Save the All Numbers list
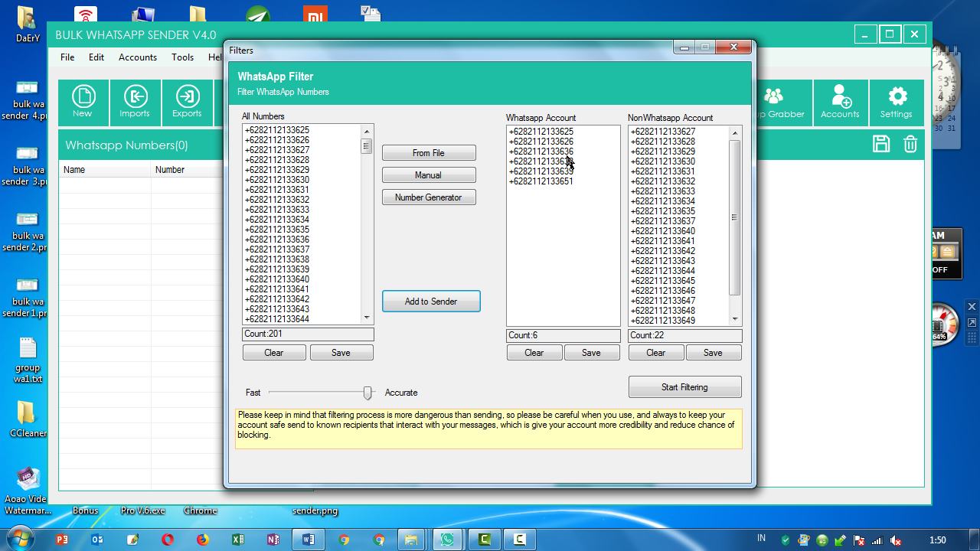 tap(341, 353)
